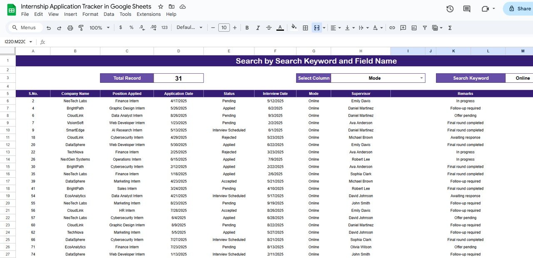Open the font family dropdown
The height and width of the screenshot is (258, 533).
189,28
